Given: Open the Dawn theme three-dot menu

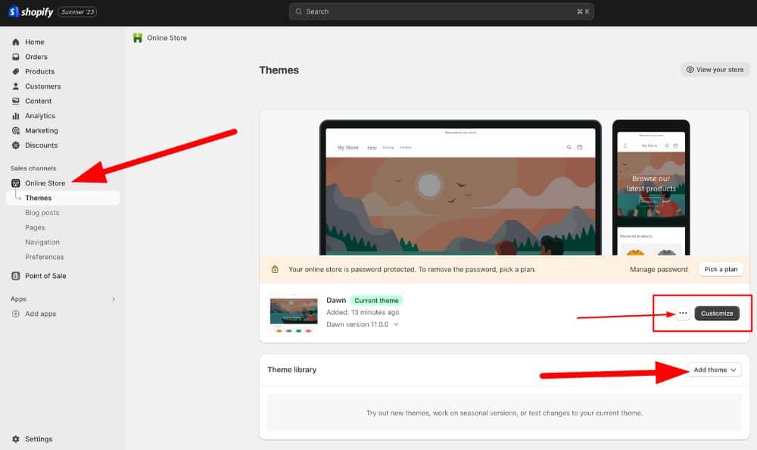Looking at the screenshot, I should pyautogui.click(x=683, y=313).
